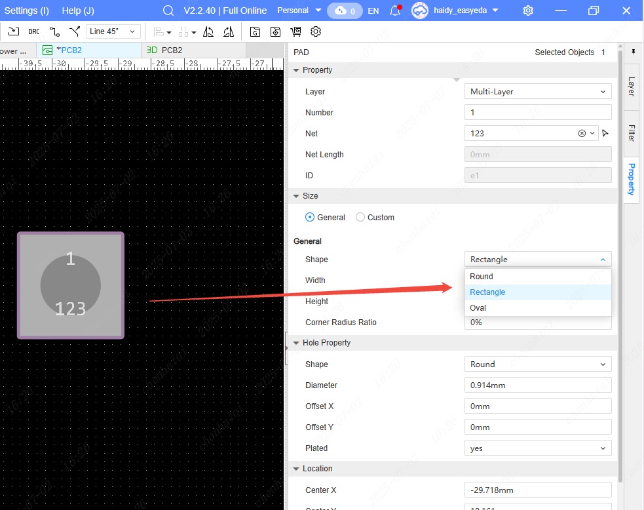The image size is (644, 510).
Task: Open the Line 45° routing dropdown
Action: tap(113, 31)
